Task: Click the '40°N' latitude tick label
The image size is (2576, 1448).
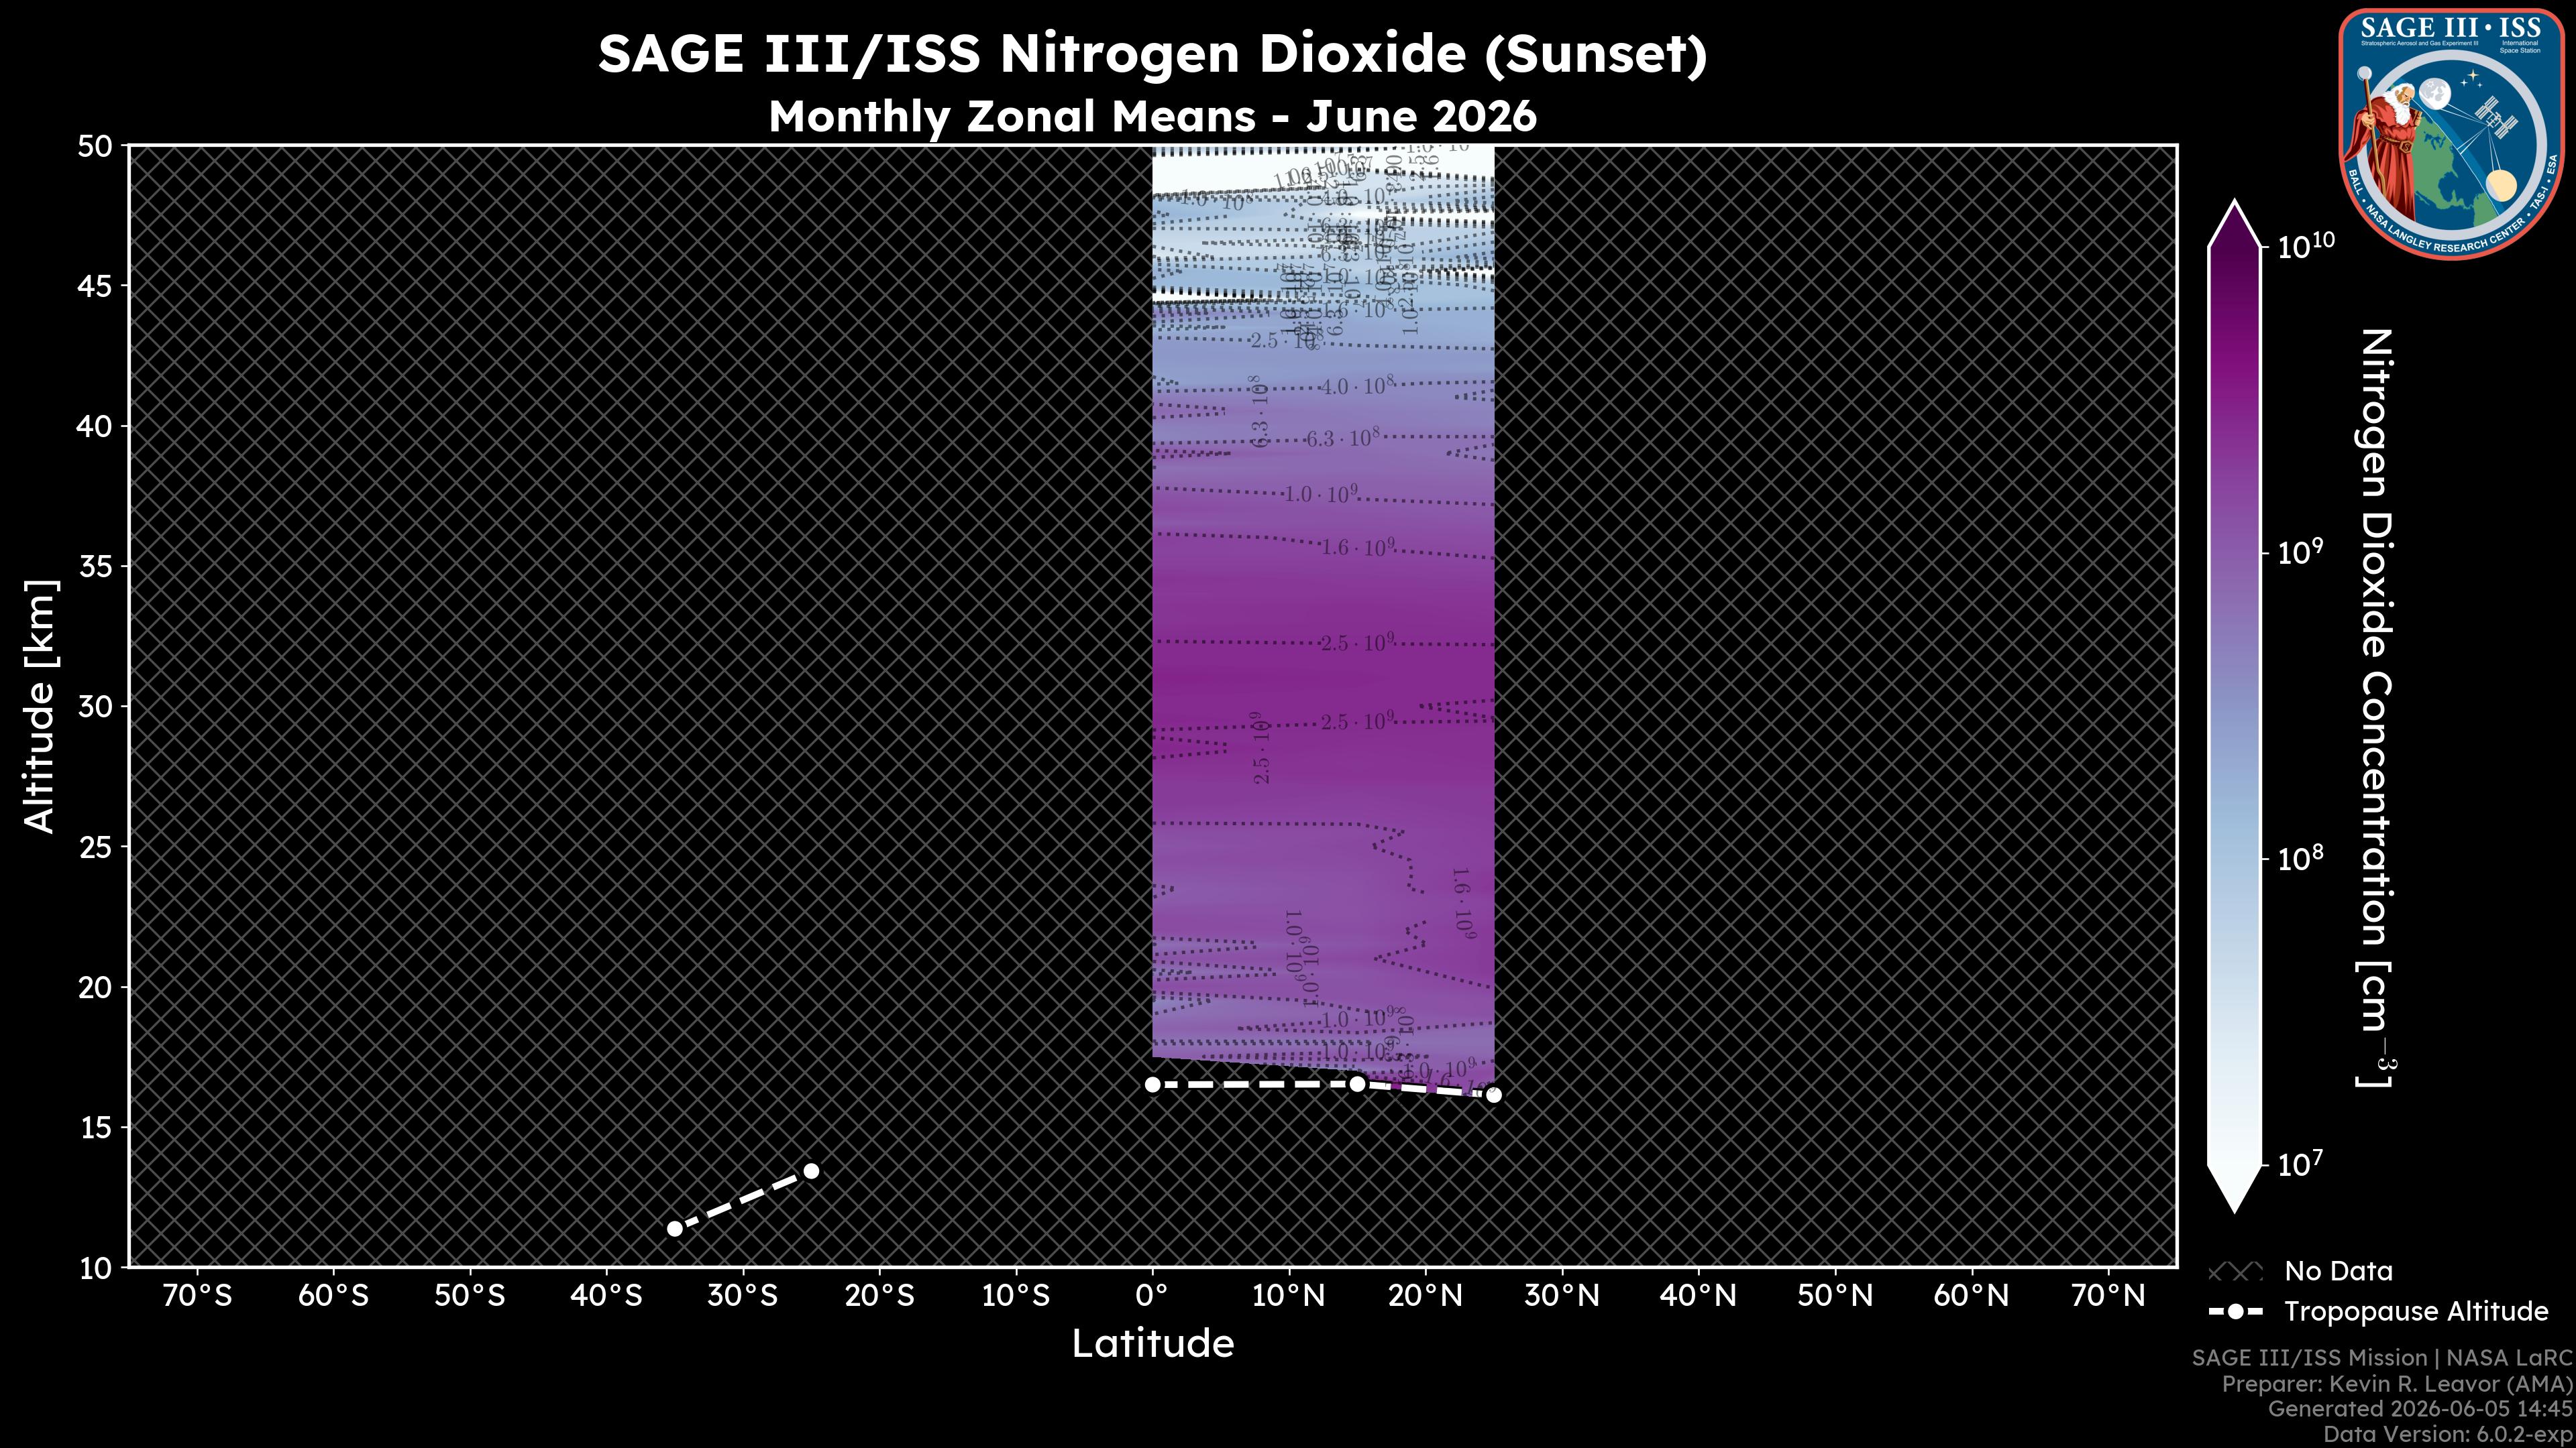Action: click(1698, 1296)
